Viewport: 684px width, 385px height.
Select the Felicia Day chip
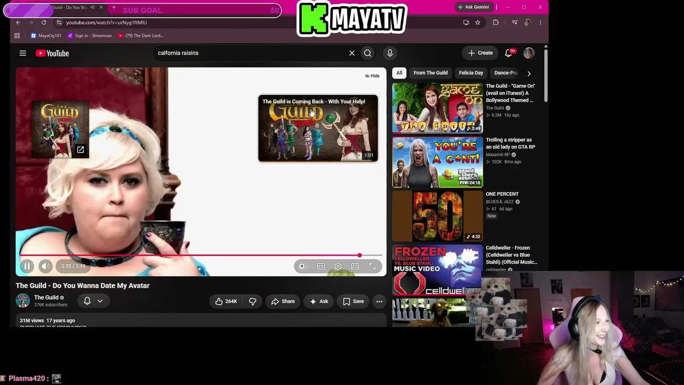pyautogui.click(x=471, y=73)
